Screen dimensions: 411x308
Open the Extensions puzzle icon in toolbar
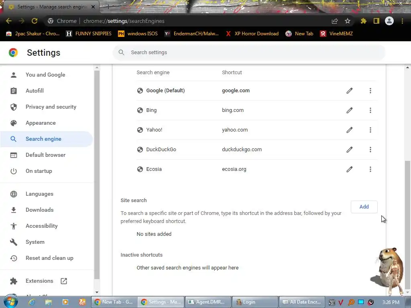pos(363,21)
